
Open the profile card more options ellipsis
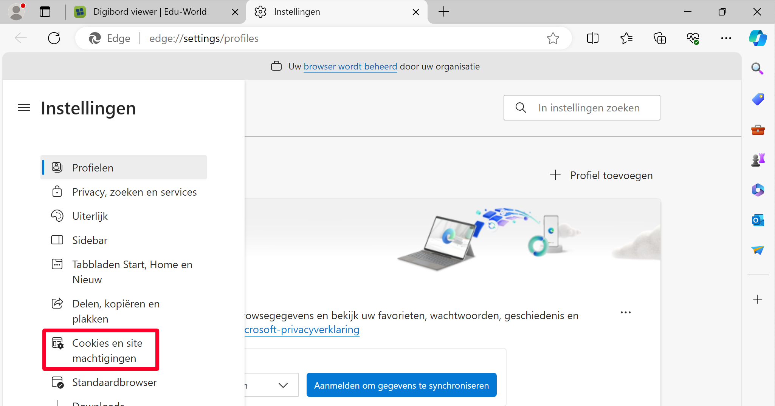pos(625,312)
